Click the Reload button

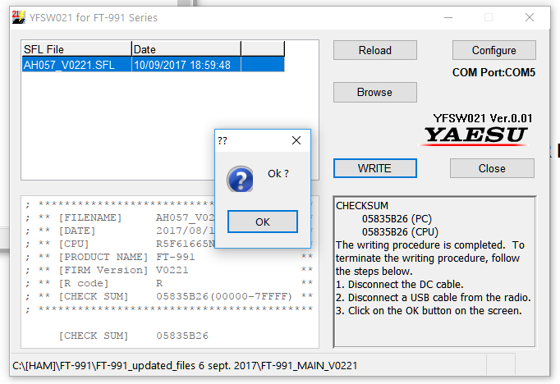pyautogui.click(x=374, y=50)
